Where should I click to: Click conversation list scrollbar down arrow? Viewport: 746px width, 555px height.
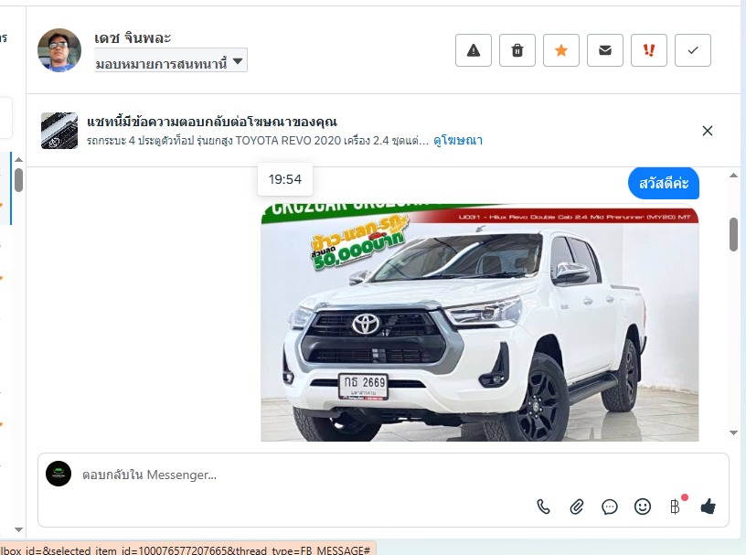tap(18, 529)
